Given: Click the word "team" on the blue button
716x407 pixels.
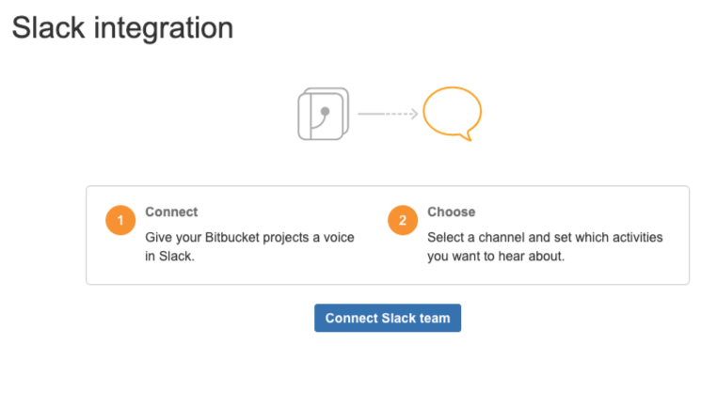Looking at the screenshot, I should click(x=435, y=318).
